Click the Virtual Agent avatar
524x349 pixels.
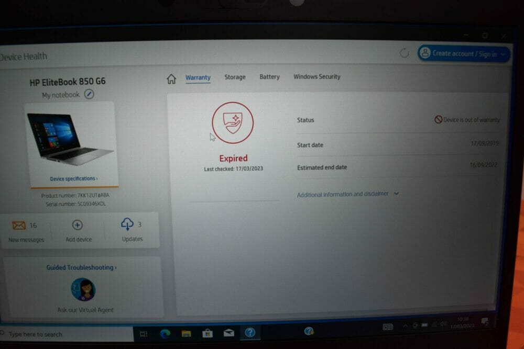(x=83, y=289)
